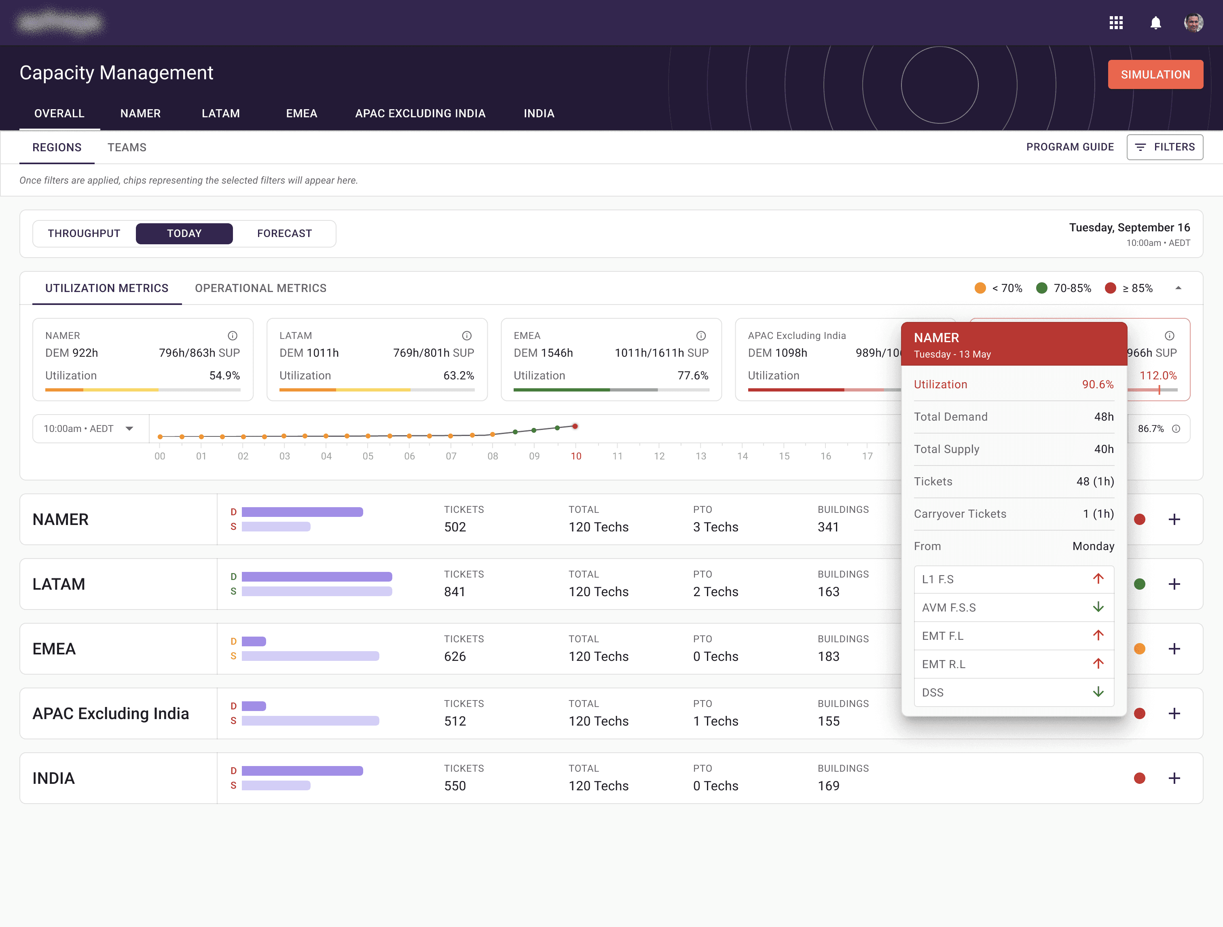Open the apps grid icon

tap(1116, 23)
